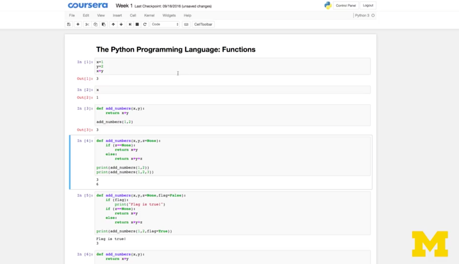Viewport: 459px width, 264px height.
Task: Open the Edit menu
Action: pyautogui.click(x=86, y=15)
